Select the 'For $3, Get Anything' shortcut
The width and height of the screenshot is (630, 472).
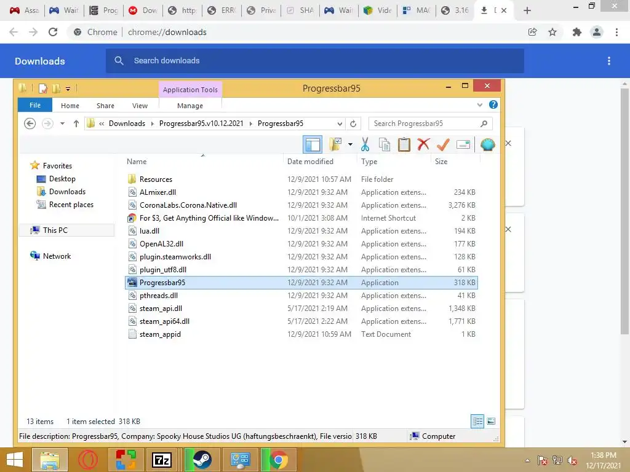[301, 218]
